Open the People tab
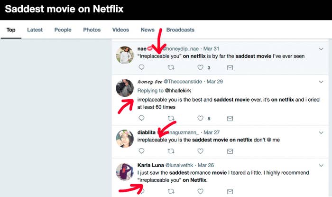 coord(63,30)
